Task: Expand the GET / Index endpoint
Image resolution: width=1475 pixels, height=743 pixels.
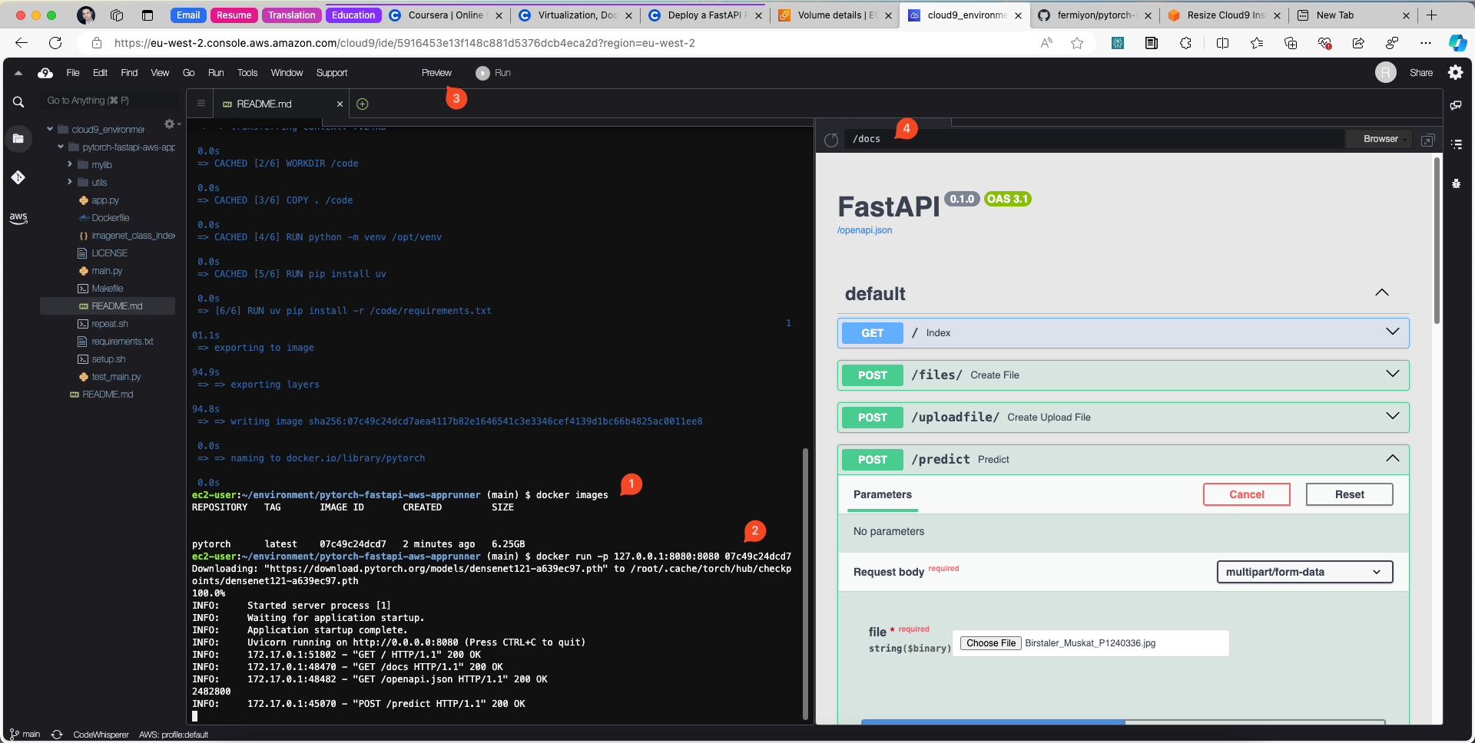Action: point(1392,332)
